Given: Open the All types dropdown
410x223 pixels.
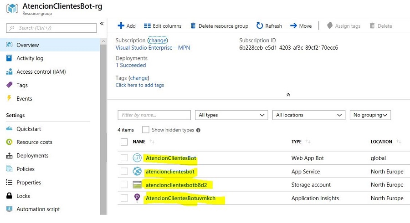Looking at the screenshot, I should (231, 115).
